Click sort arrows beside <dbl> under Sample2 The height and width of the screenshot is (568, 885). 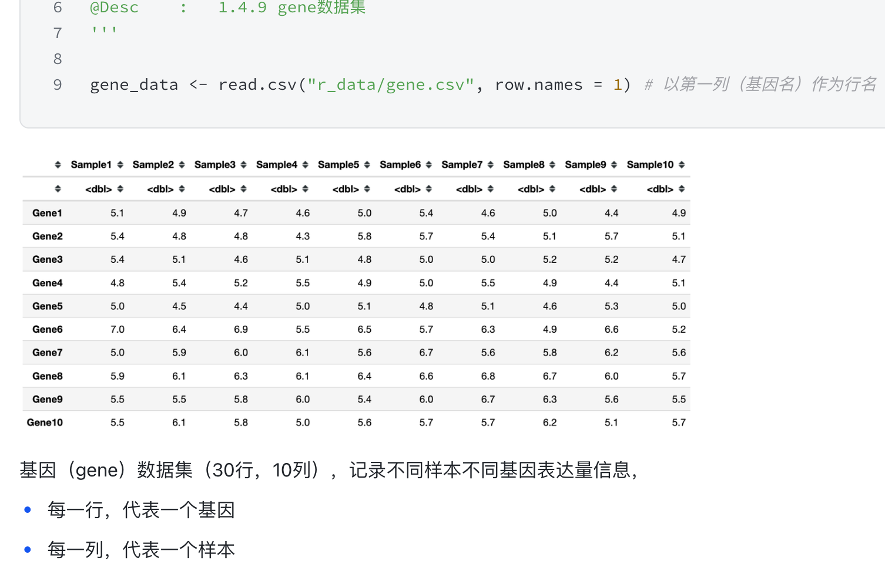point(182,189)
